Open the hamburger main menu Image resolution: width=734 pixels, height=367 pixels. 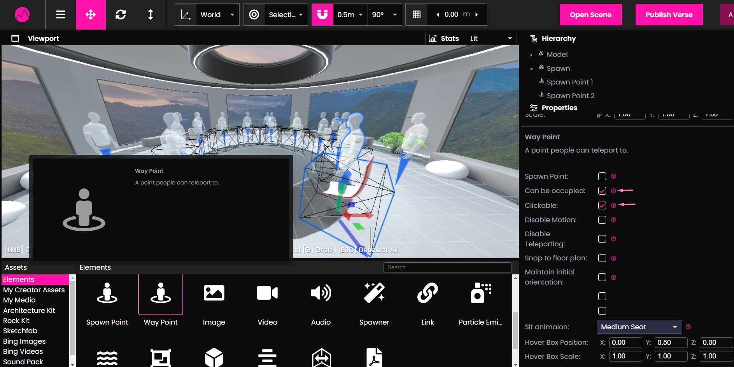(61, 15)
